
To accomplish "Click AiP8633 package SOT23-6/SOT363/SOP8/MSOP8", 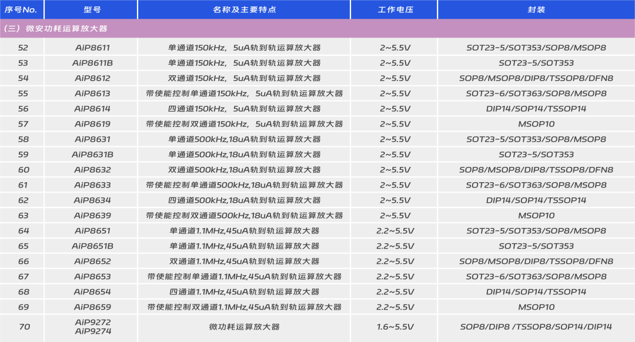I will pyautogui.click(x=536, y=185).
